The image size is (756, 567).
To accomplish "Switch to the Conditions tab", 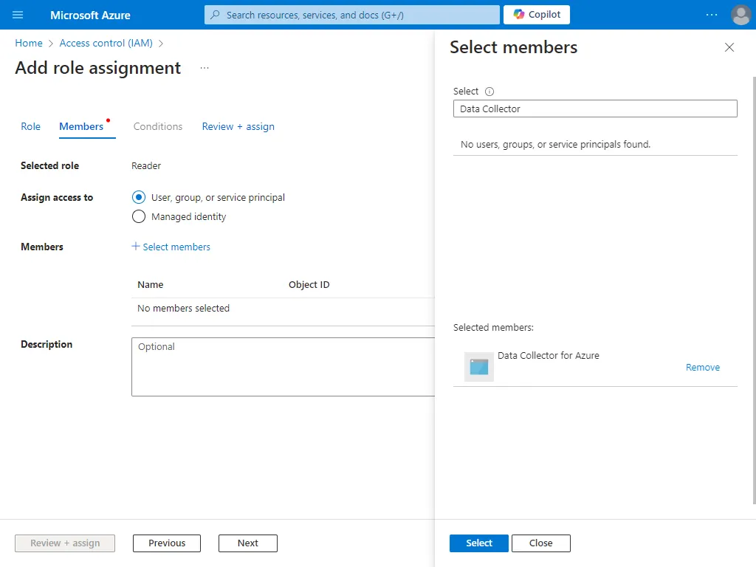I will click(158, 126).
